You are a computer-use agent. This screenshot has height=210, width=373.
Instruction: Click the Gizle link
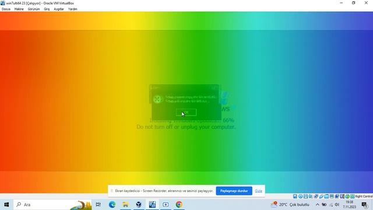point(258,191)
